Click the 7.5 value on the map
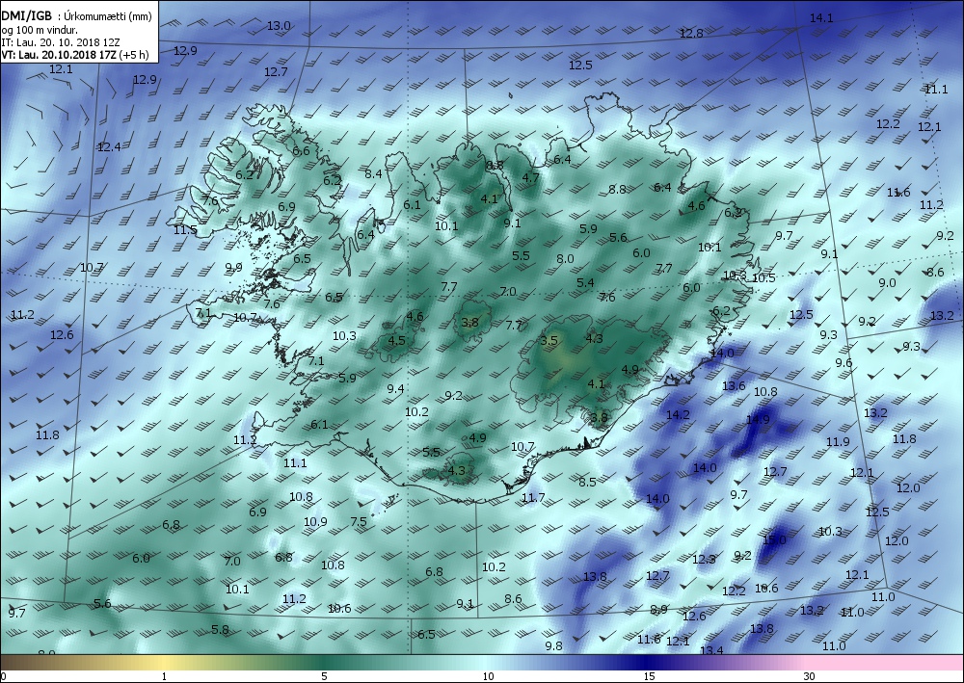Image resolution: width=964 pixels, height=683 pixels. [x=359, y=521]
